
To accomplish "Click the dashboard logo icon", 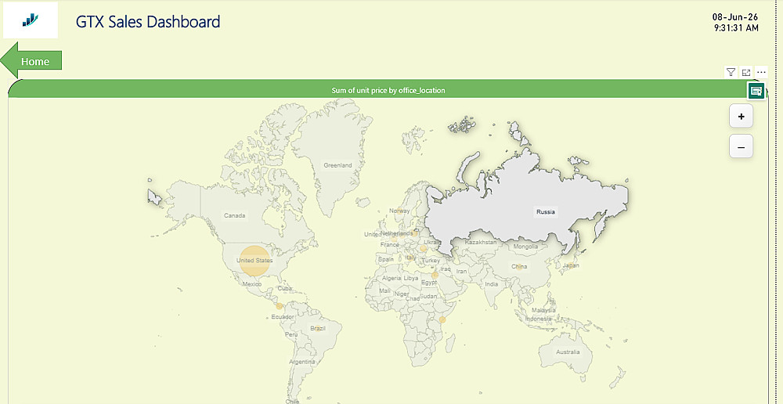I will click(31, 20).
